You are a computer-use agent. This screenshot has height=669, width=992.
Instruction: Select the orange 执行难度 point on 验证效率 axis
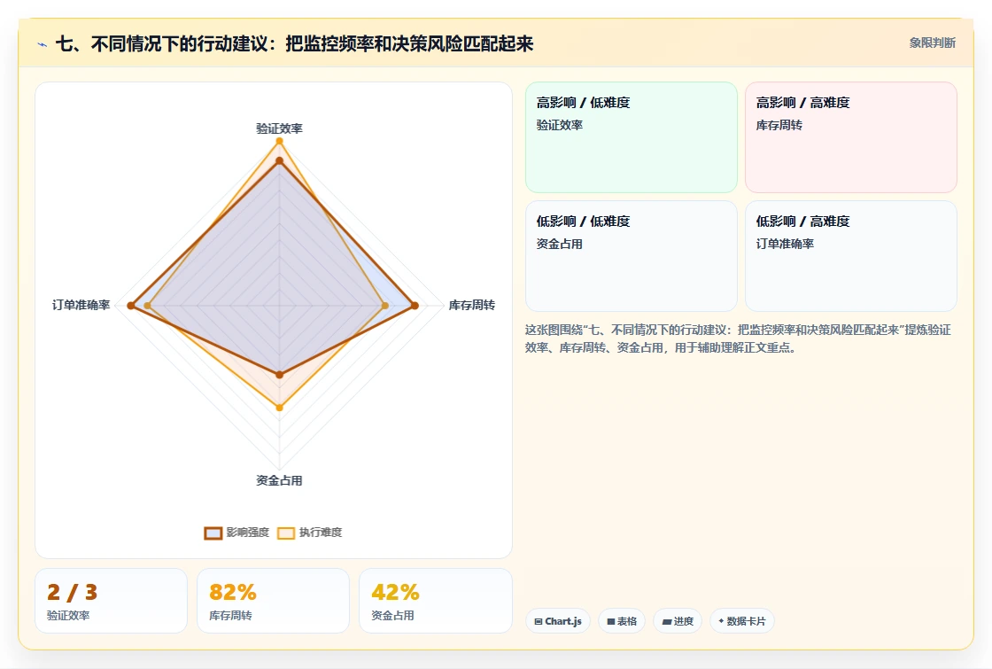pyautogui.click(x=279, y=141)
